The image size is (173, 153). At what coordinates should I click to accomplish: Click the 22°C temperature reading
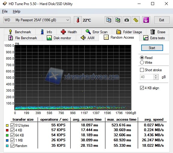tap(87, 20)
